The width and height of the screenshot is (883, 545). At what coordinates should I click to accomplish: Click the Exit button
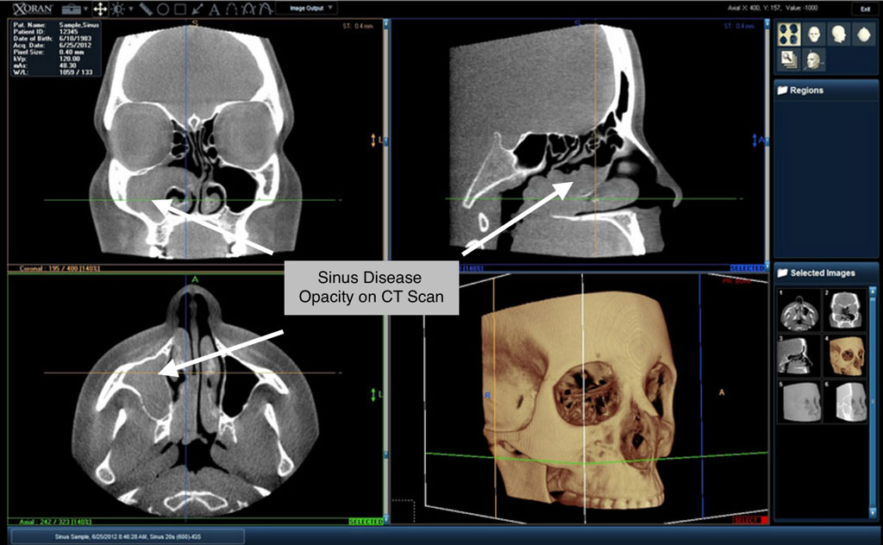pyautogui.click(x=863, y=9)
